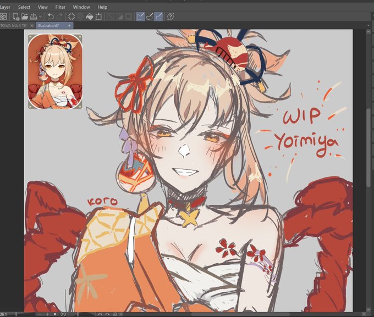Image resolution: width=374 pixels, height=317 pixels.
Task: Rotate the canvas left
Action: click(x=100, y=314)
